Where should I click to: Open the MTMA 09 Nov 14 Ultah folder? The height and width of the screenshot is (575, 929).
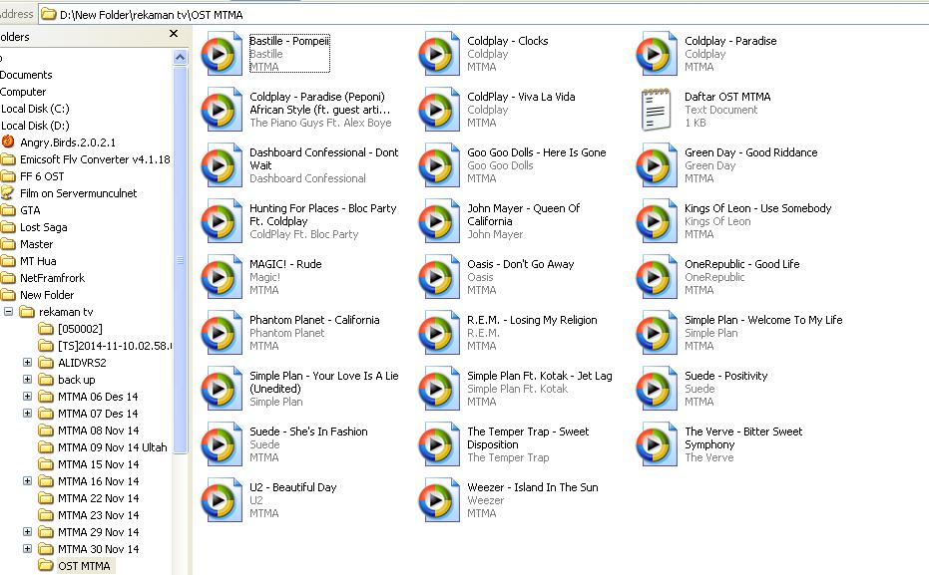pyautogui.click(x=103, y=447)
